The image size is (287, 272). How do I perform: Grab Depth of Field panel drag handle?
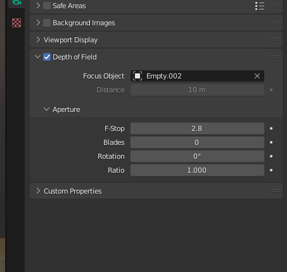[275, 56]
